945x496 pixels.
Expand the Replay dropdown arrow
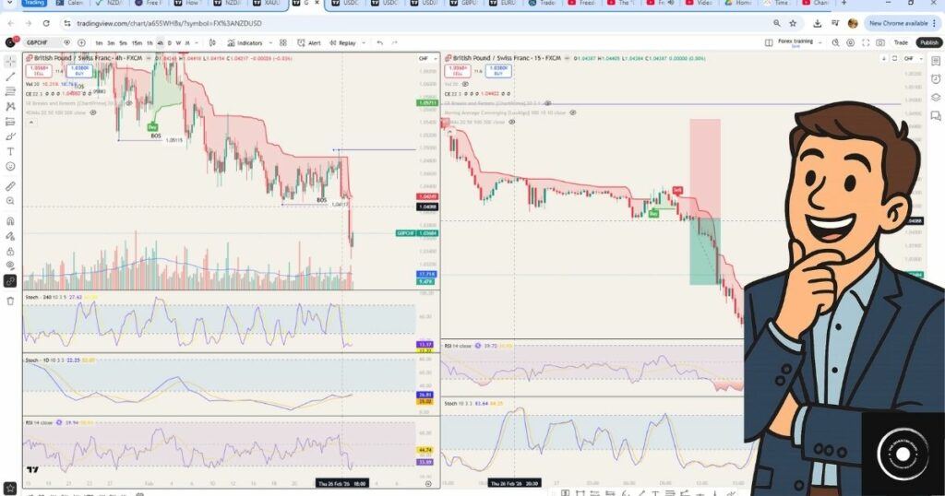tap(363, 42)
